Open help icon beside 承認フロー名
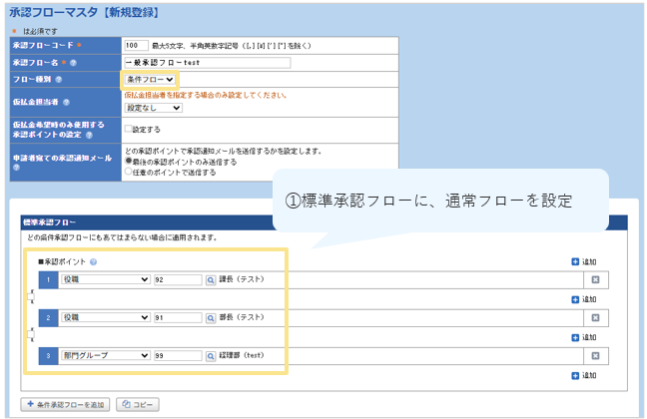The image size is (647, 419). [x=73, y=63]
